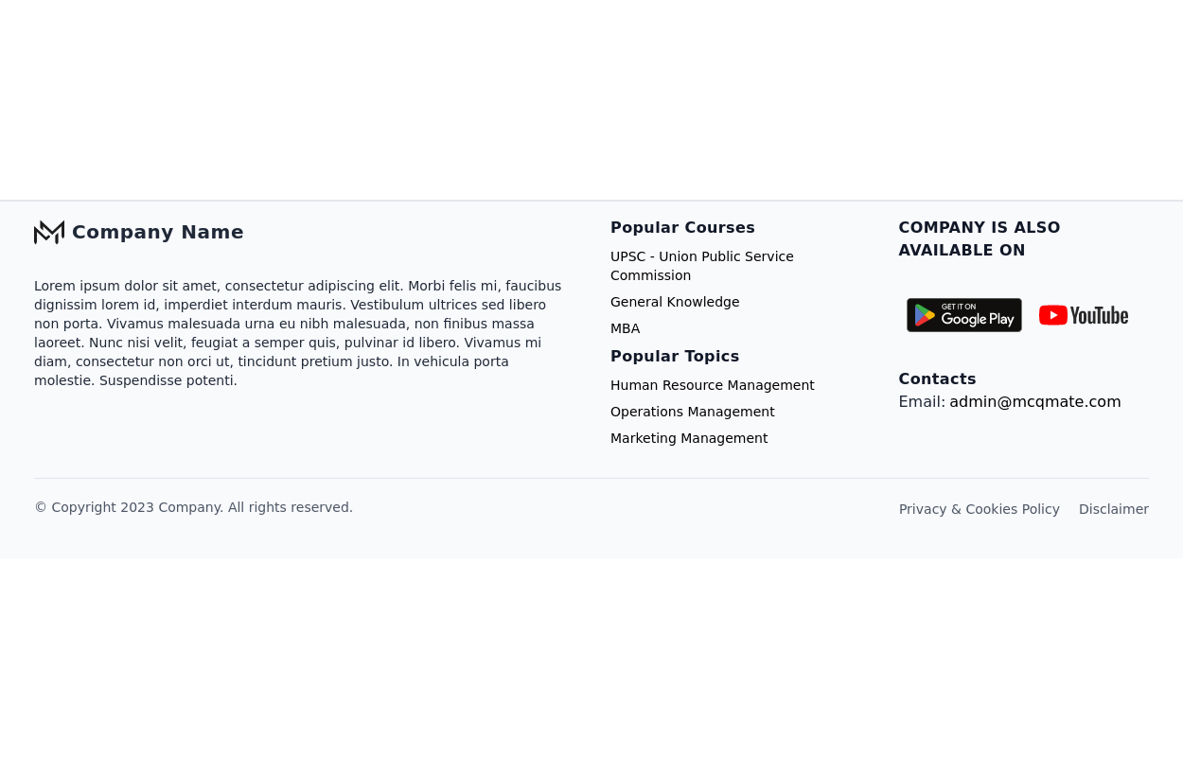This screenshot has width=1183, height=757.
Task: Click the Email: label under Contacts
Action: pos(922,402)
